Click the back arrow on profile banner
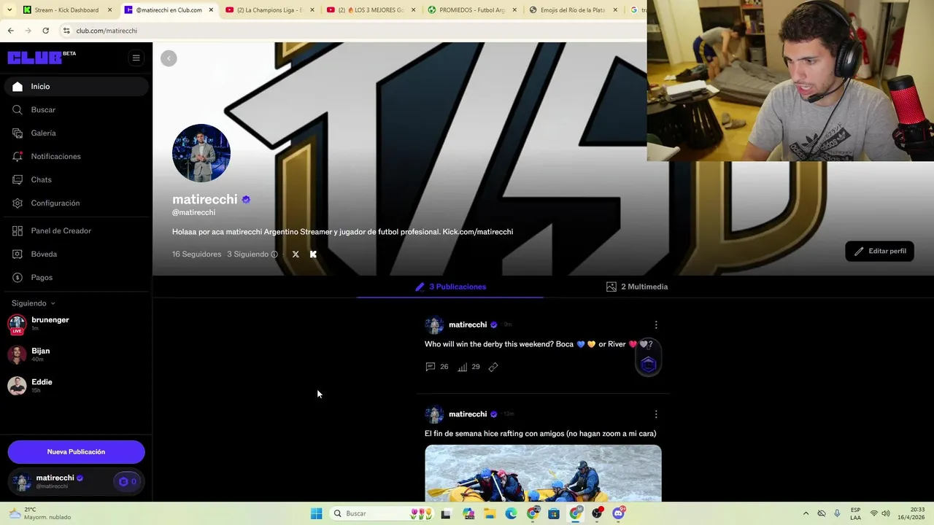 (169, 58)
